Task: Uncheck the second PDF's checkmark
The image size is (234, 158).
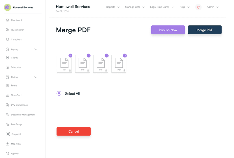Action: pos(88,56)
